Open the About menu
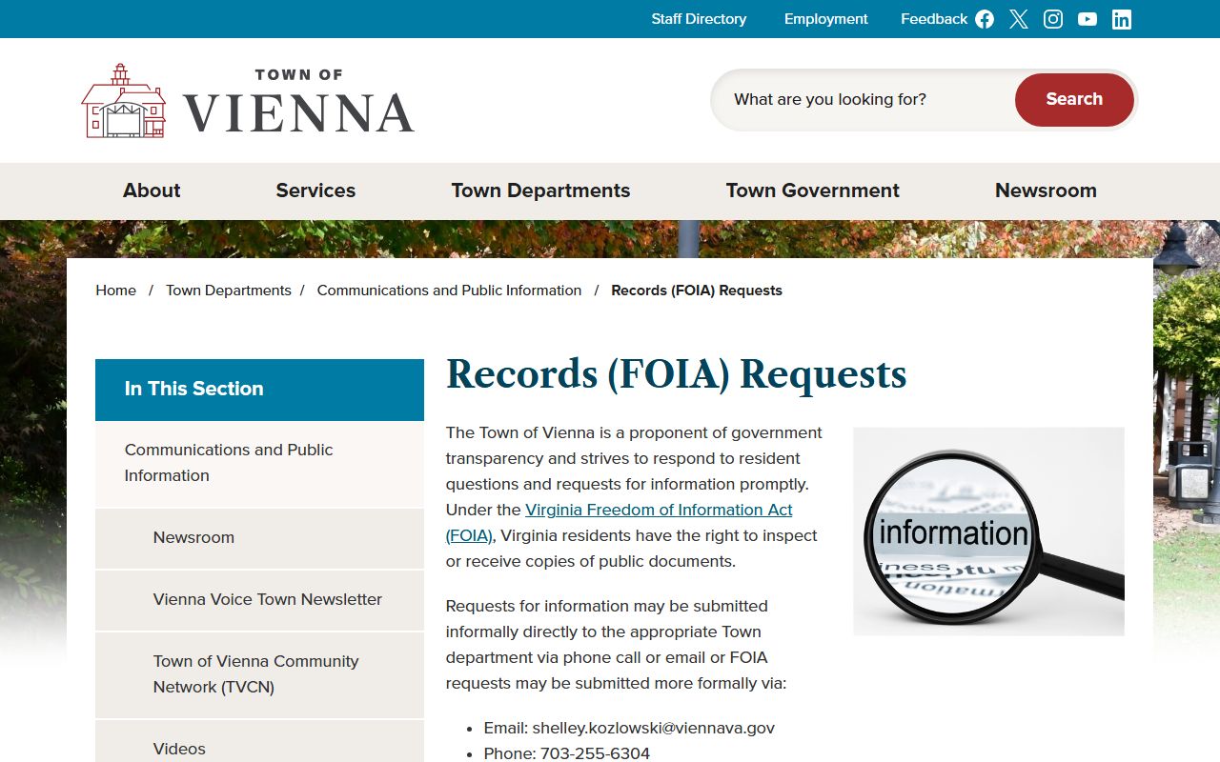 152,190
